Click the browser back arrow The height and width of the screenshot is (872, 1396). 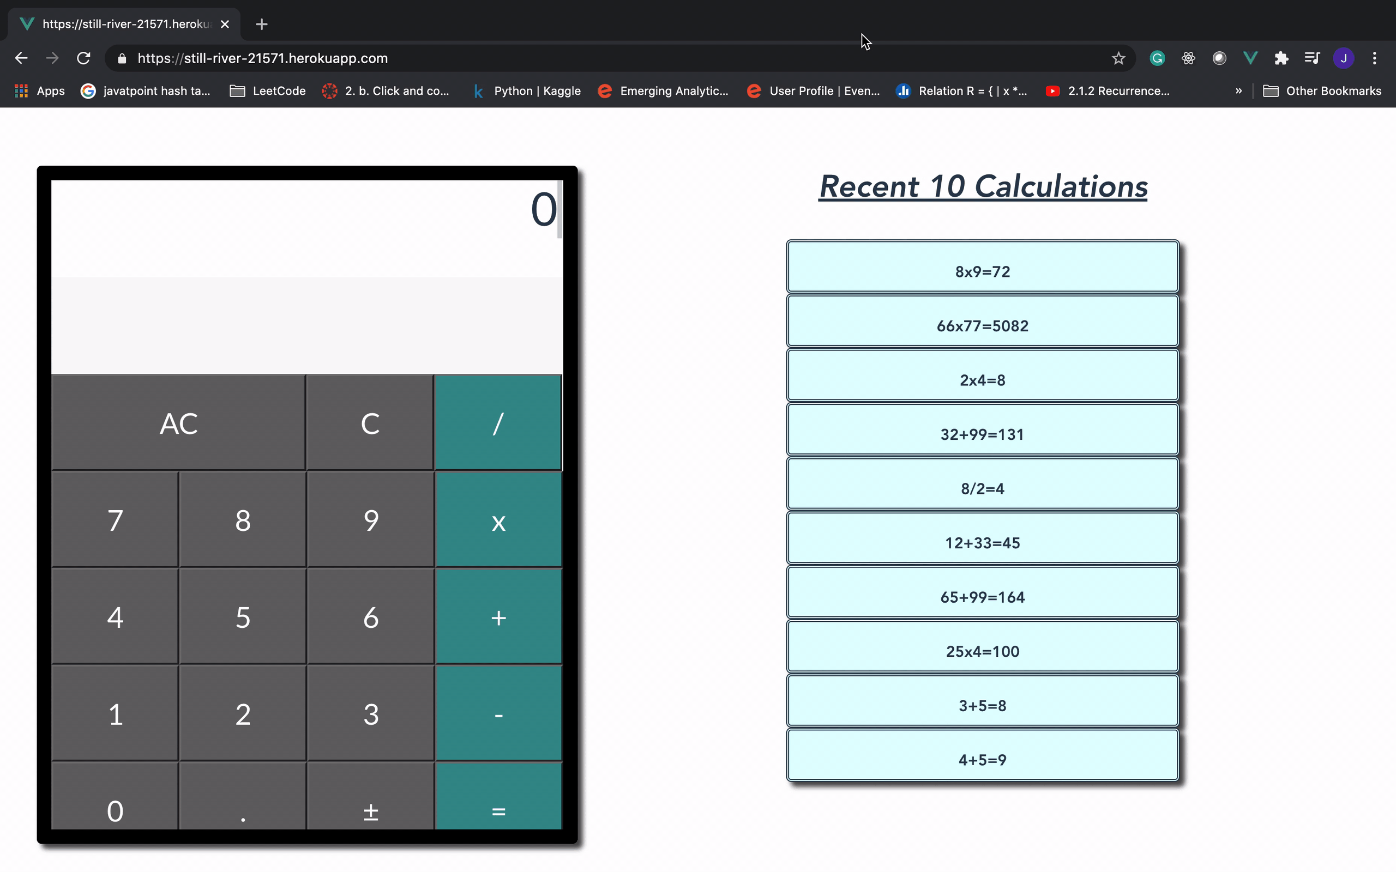21,58
